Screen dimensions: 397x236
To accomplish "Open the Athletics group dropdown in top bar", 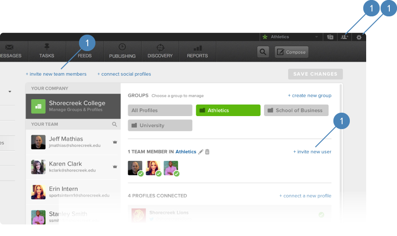I will tap(291, 37).
